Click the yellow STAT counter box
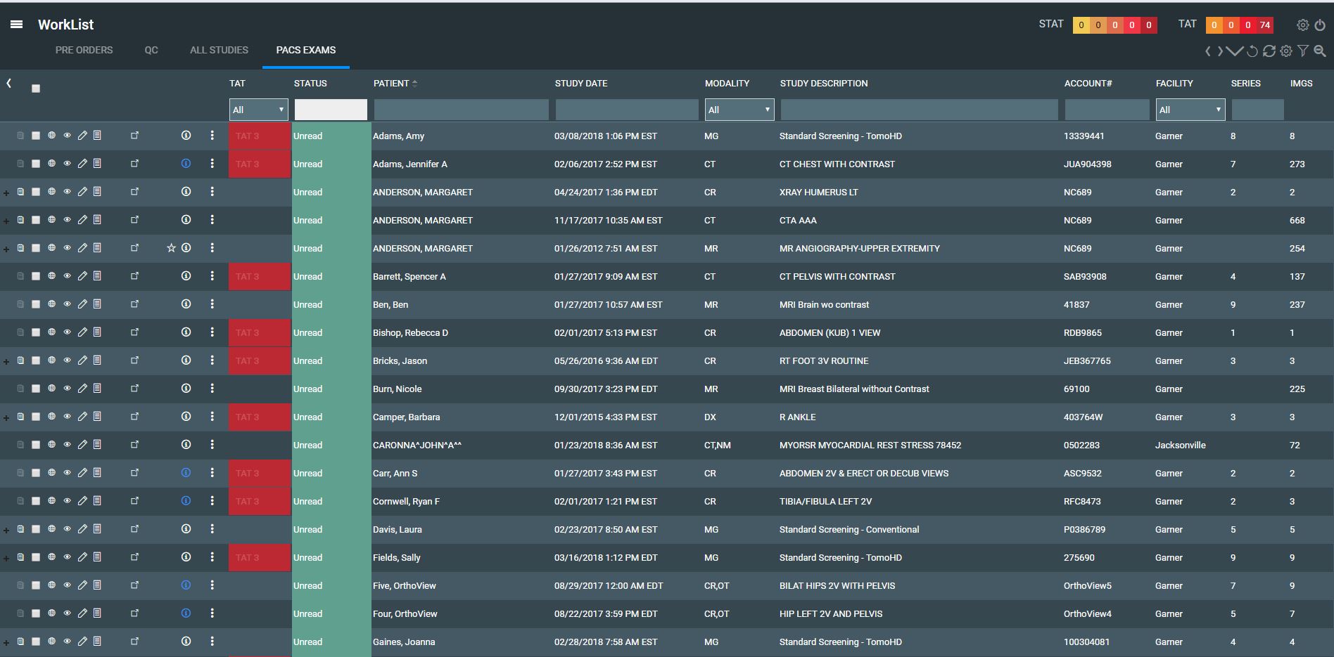1334x657 pixels. [1081, 25]
